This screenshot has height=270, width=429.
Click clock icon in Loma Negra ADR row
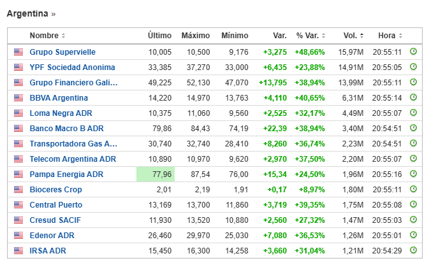tap(414, 113)
